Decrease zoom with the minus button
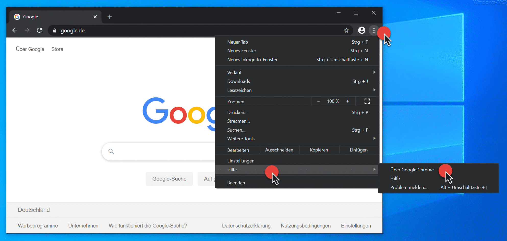 tap(318, 101)
